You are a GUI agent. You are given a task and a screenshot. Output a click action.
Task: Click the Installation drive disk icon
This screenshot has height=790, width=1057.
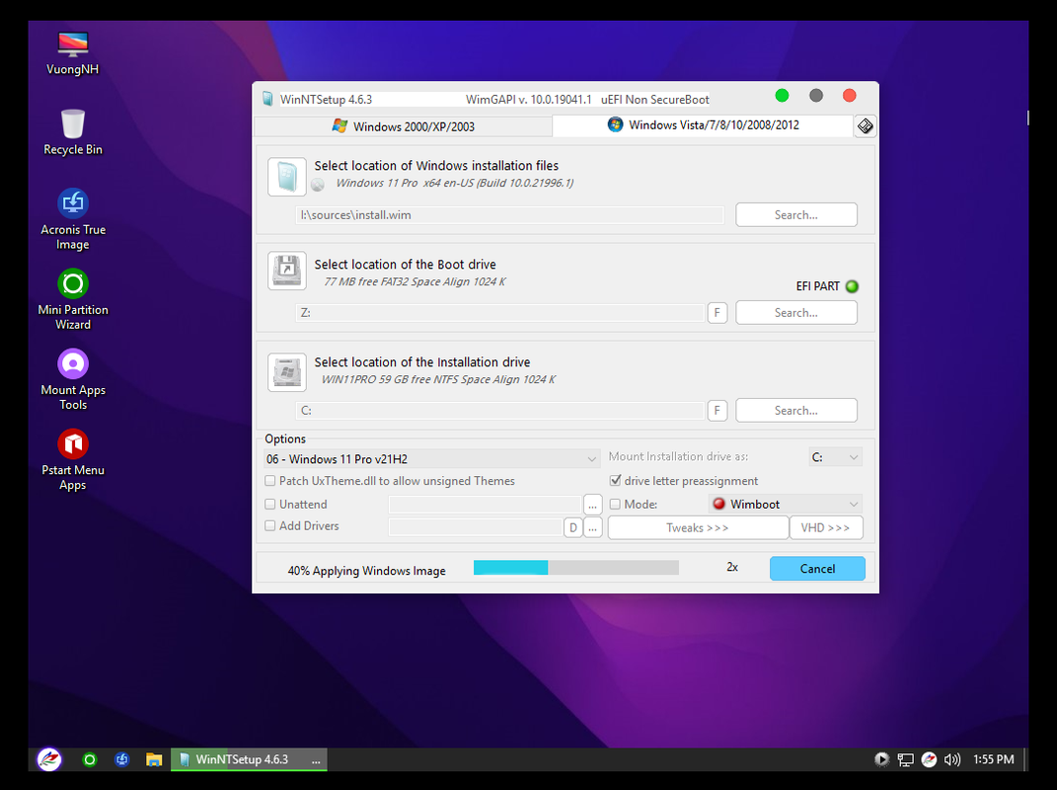tap(287, 371)
